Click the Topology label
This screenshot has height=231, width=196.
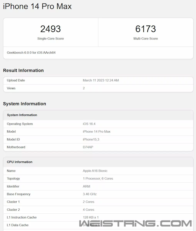click(13, 178)
